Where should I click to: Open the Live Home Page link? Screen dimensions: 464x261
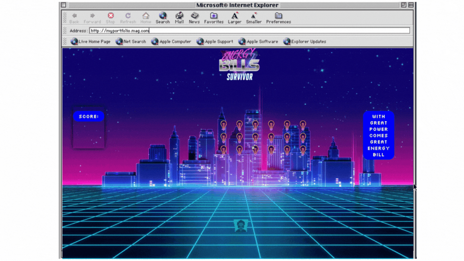pyautogui.click(x=90, y=41)
